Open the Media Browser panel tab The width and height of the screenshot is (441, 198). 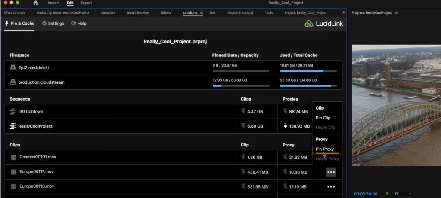coord(138,12)
